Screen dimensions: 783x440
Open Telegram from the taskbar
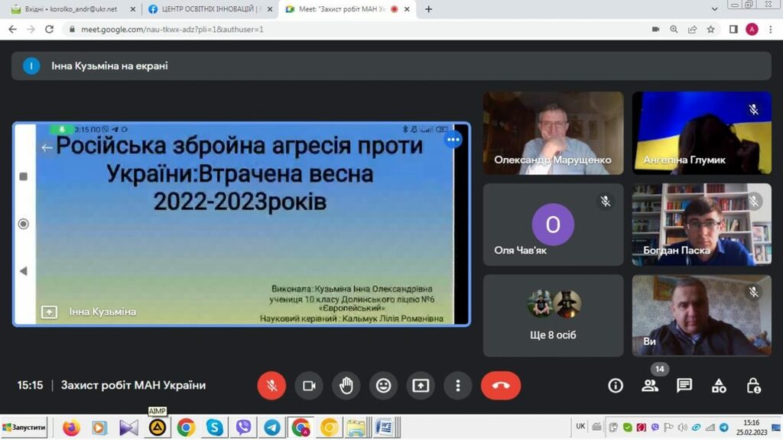click(272, 428)
